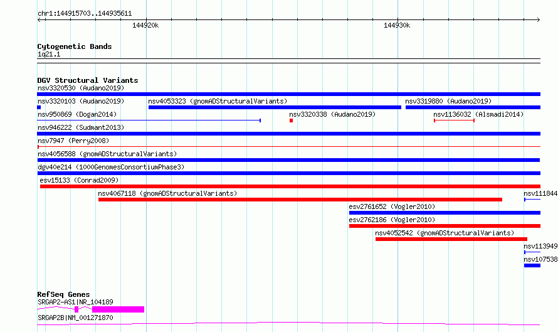
Task: Click the esv2762186 (Vogler2010) label
Action: pos(392,220)
